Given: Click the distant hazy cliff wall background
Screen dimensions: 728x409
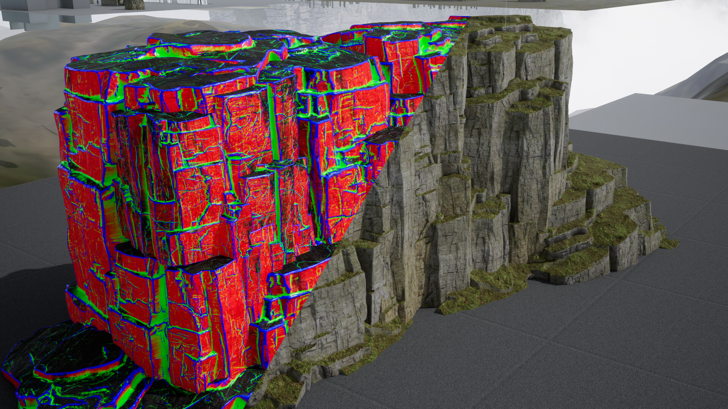Looking at the screenshot, I should pos(288,17).
